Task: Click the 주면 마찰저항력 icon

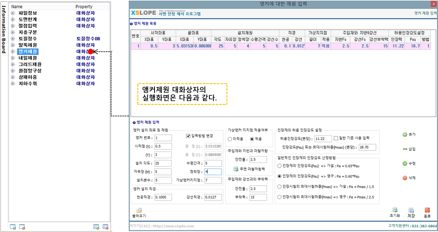Action: click(236, 169)
